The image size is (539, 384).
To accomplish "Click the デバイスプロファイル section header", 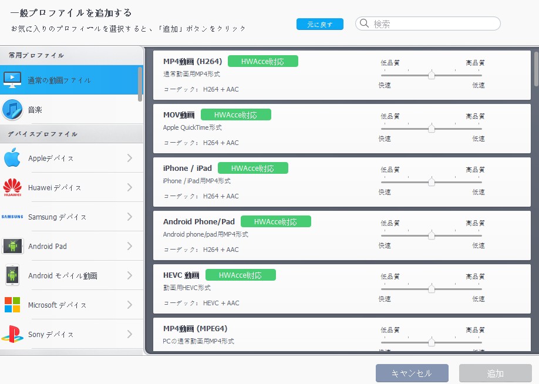I will (72, 134).
